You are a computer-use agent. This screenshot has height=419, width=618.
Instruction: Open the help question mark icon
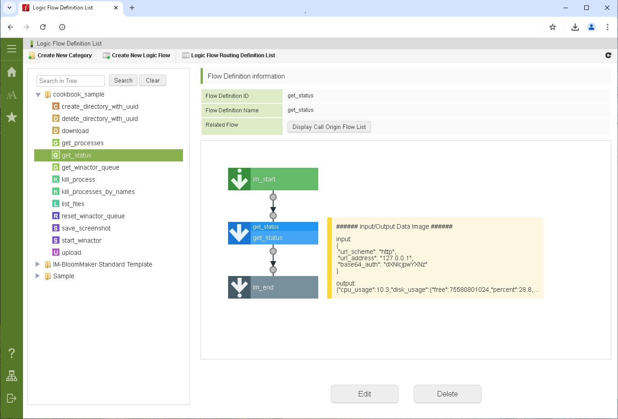(12, 353)
